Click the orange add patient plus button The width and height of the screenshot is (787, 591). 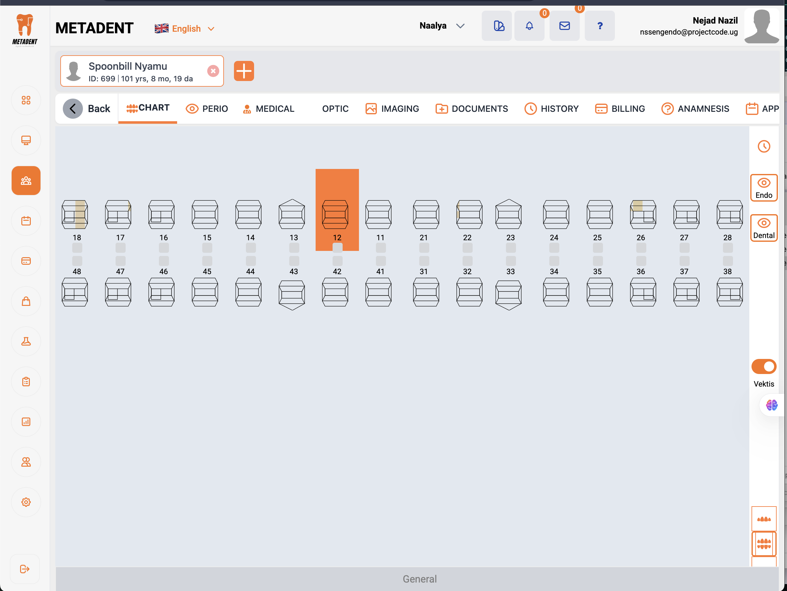(x=244, y=71)
